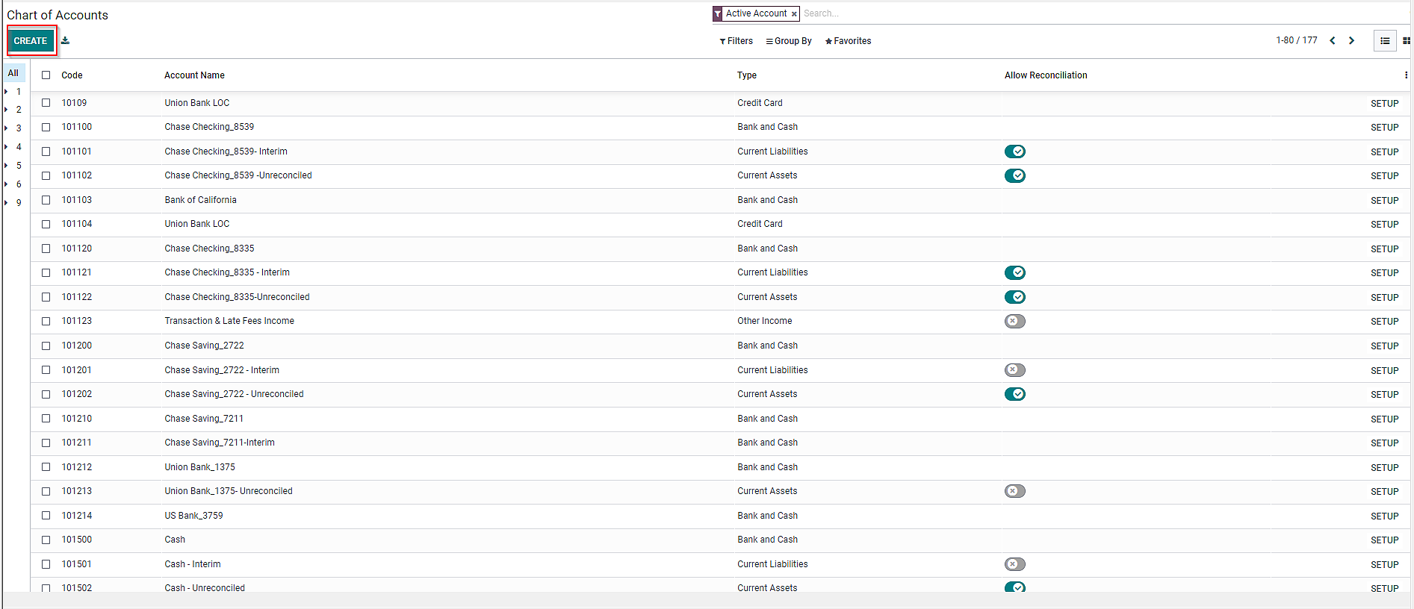Click account name Chase Checking_8335
1414x609 pixels.
pyautogui.click(x=209, y=249)
